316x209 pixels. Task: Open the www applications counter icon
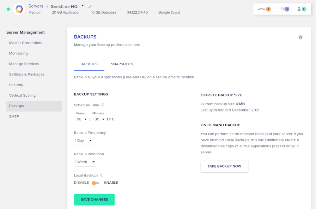(x=264, y=9)
